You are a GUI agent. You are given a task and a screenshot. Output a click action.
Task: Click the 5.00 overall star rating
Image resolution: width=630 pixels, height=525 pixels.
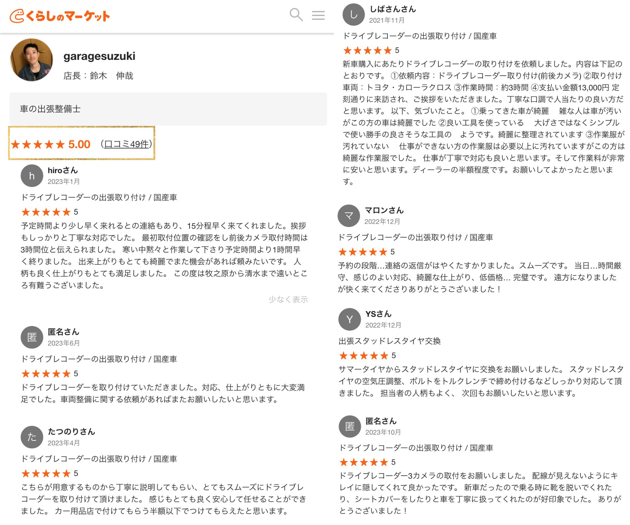click(50, 144)
